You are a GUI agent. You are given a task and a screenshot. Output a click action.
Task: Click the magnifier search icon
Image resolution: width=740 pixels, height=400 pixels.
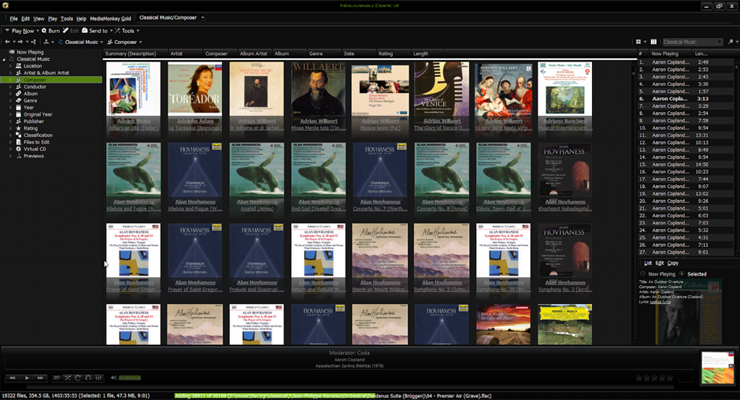[730, 42]
